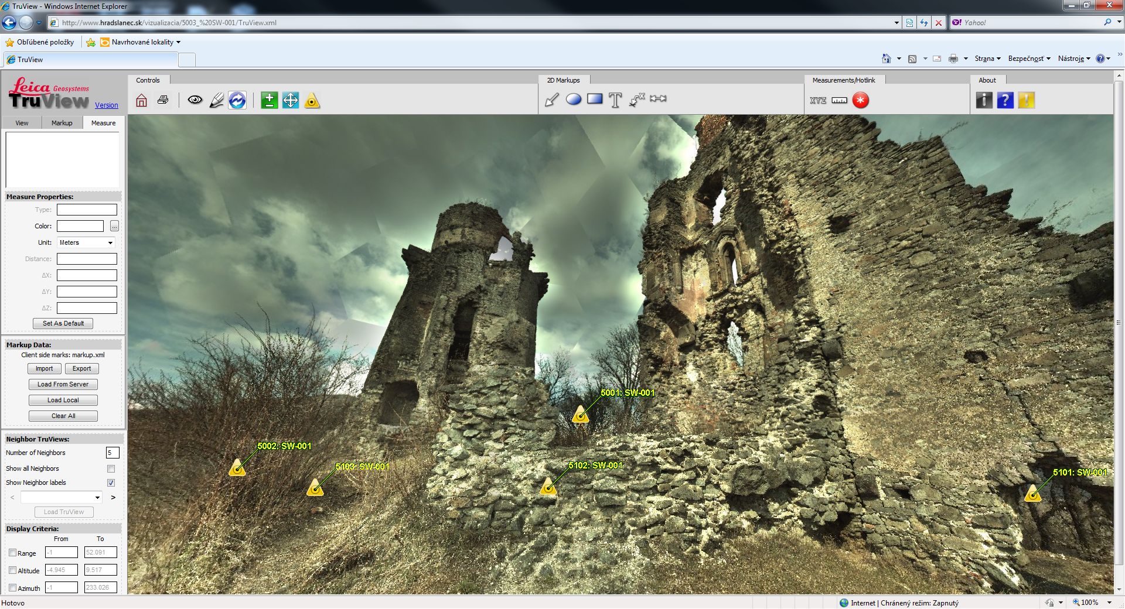Open neighbor TruView 5103: SW-001 marker

pyautogui.click(x=315, y=487)
